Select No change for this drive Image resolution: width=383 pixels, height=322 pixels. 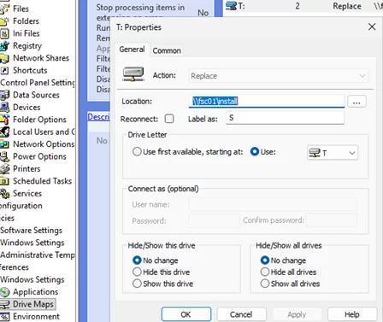click(137, 261)
